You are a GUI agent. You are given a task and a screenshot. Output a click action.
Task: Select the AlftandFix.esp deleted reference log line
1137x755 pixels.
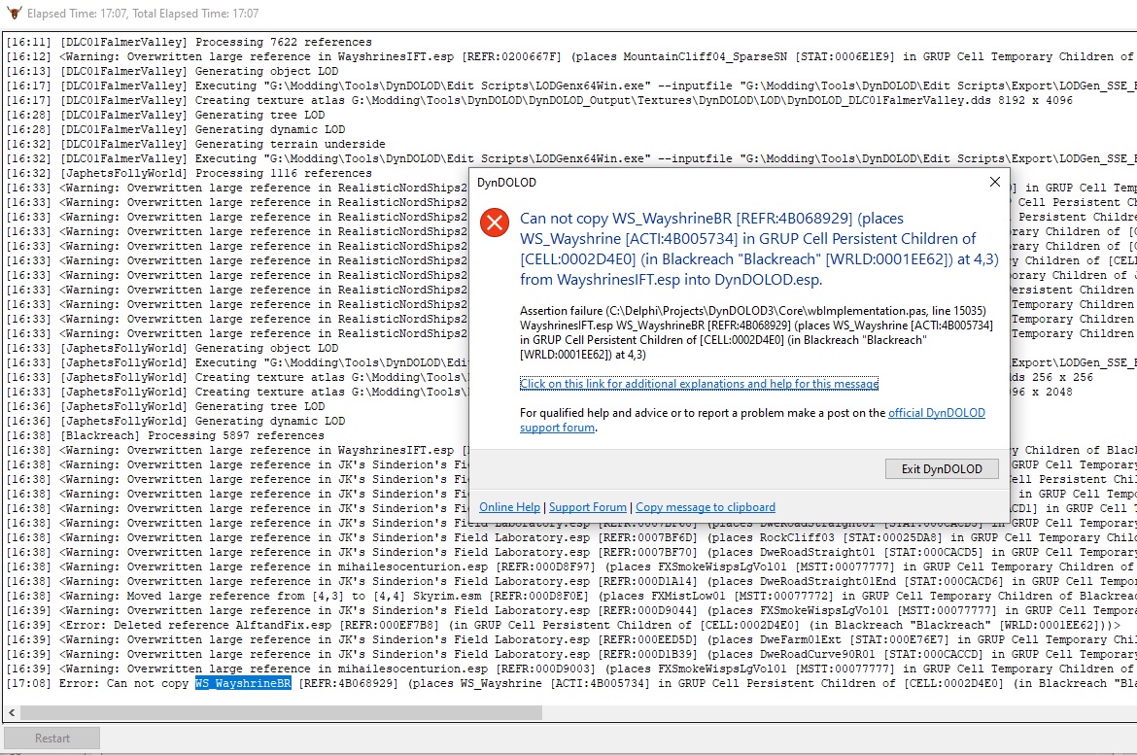(x=389, y=626)
